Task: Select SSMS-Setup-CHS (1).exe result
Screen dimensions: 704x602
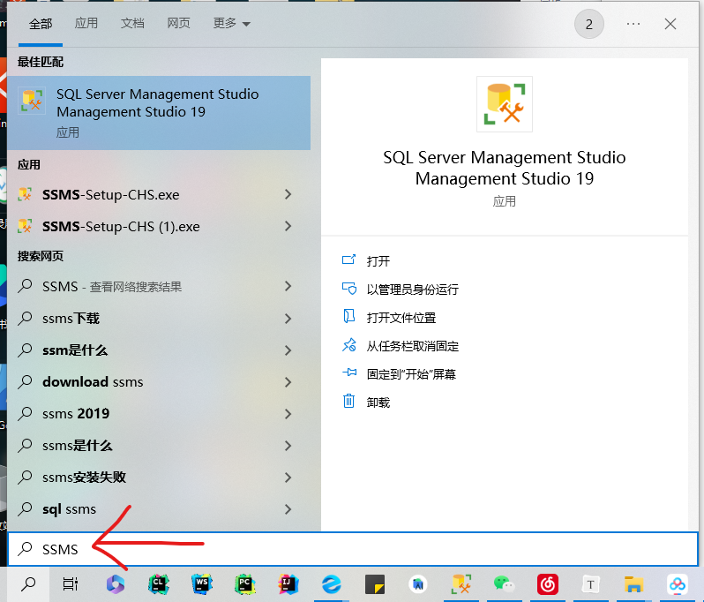Action: click(159, 227)
